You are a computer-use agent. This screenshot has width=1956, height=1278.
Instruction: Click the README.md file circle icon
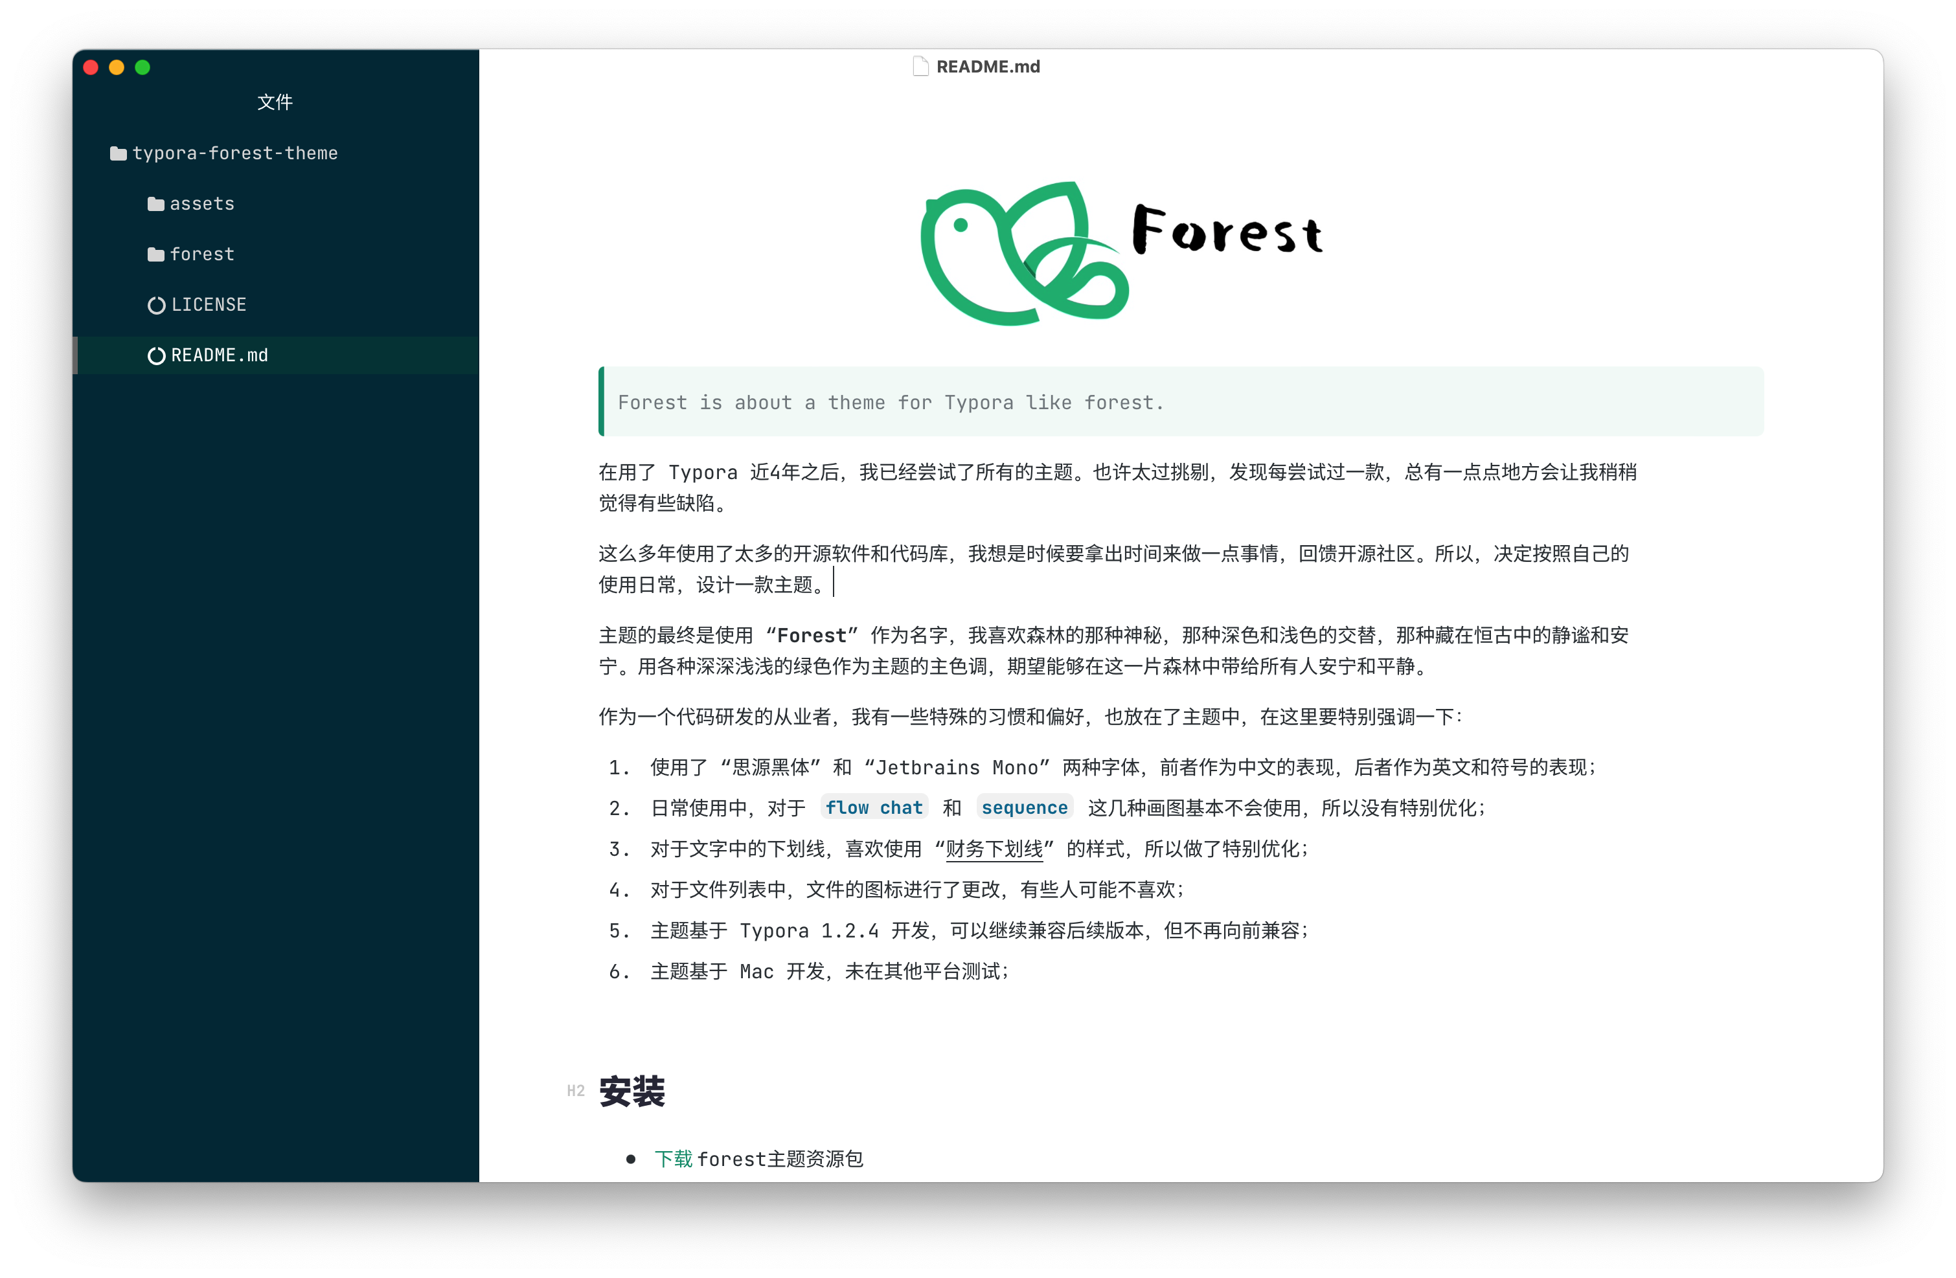(x=156, y=355)
